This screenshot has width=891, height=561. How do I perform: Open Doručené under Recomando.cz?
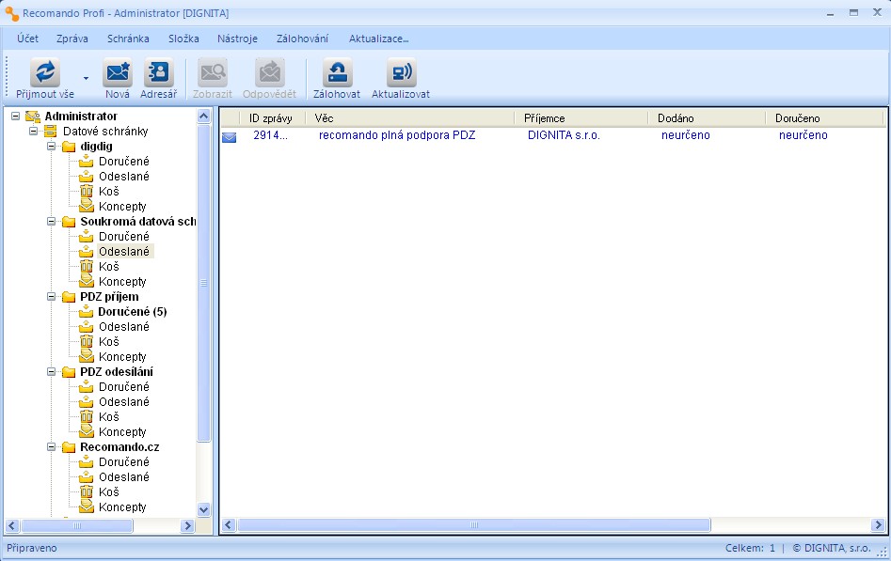click(124, 462)
